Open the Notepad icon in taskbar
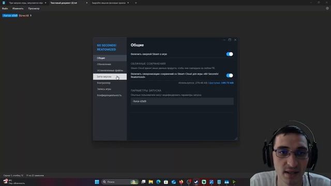The width and height of the screenshot is (331, 186). click(219, 182)
